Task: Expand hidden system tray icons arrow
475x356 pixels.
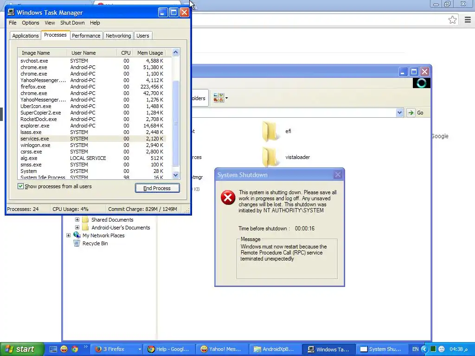Action: click(x=424, y=349)
